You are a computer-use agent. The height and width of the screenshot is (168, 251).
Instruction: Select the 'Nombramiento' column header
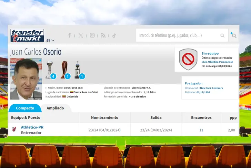(x=105, y=117)
